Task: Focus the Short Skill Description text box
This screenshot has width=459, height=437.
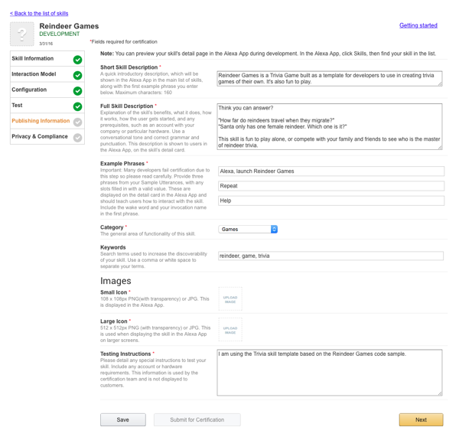Action: (329, 79)
